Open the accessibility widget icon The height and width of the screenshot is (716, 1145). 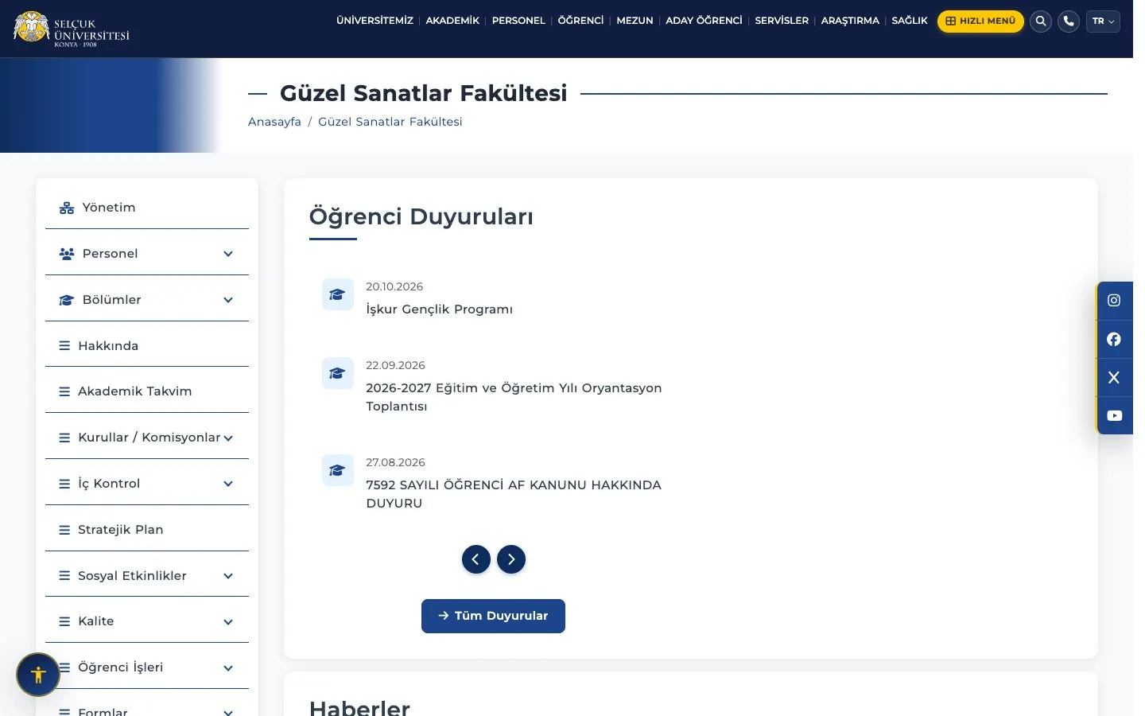coord(38,675)
